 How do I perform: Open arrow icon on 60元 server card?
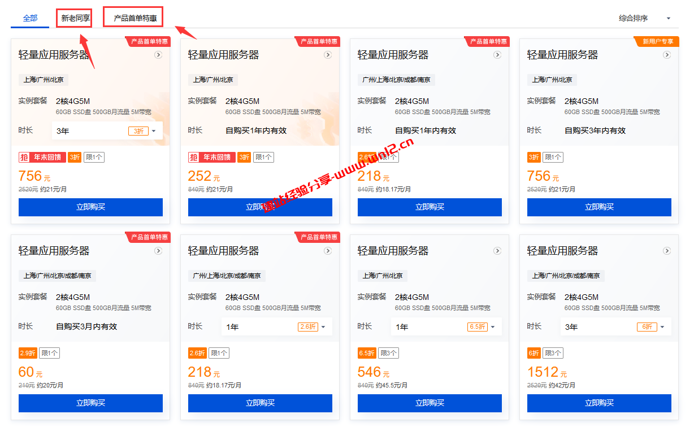coord(158,251)
